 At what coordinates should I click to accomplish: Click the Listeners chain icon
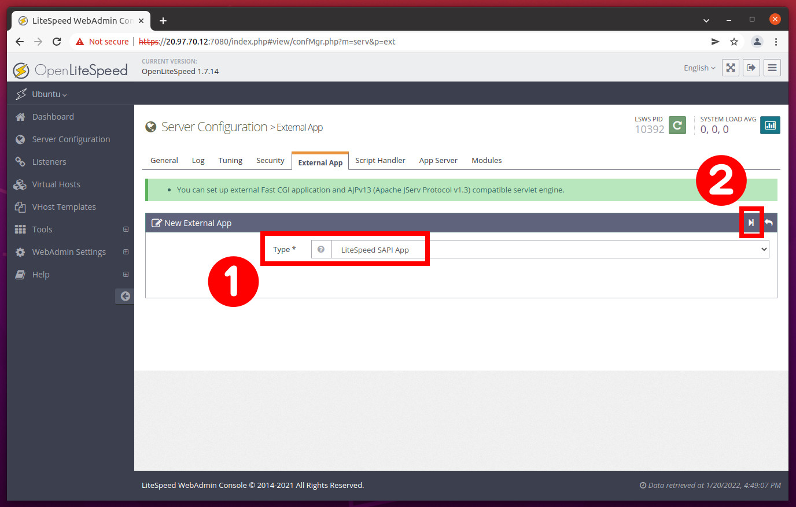click(x=20, y=162)
